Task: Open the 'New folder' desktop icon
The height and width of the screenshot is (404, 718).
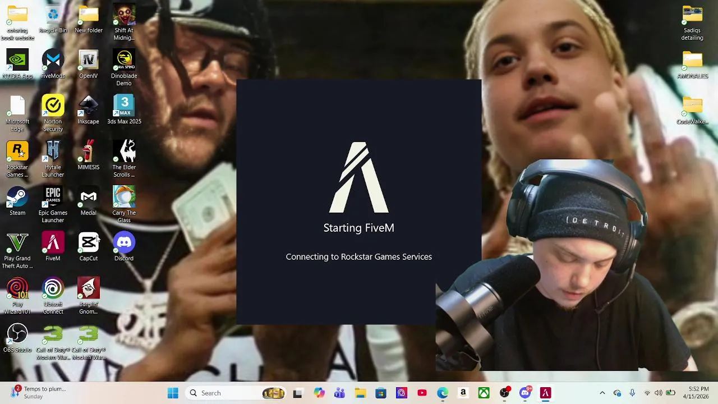Action: click(x=89, y=20)
